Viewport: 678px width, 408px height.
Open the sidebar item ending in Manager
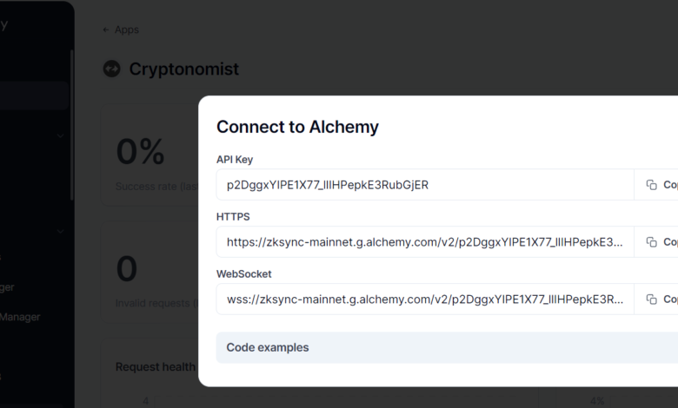pyautogui.click(x=21, y=317)
